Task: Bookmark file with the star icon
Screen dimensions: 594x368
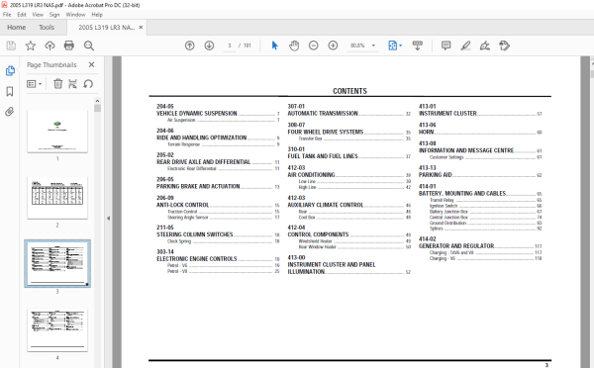Action: pos(31,46)
